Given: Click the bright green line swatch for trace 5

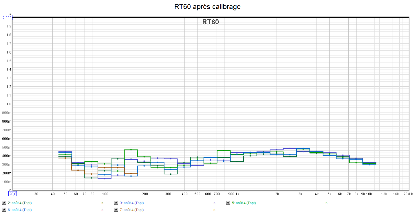Looking at the screenshot, I should [295, 203].
